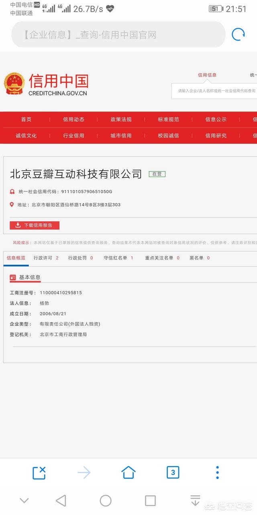Click registration authority 北京市工商行政管理局
Screen dimensions: 257x515
pyautogui.click(x=63, y=335)
